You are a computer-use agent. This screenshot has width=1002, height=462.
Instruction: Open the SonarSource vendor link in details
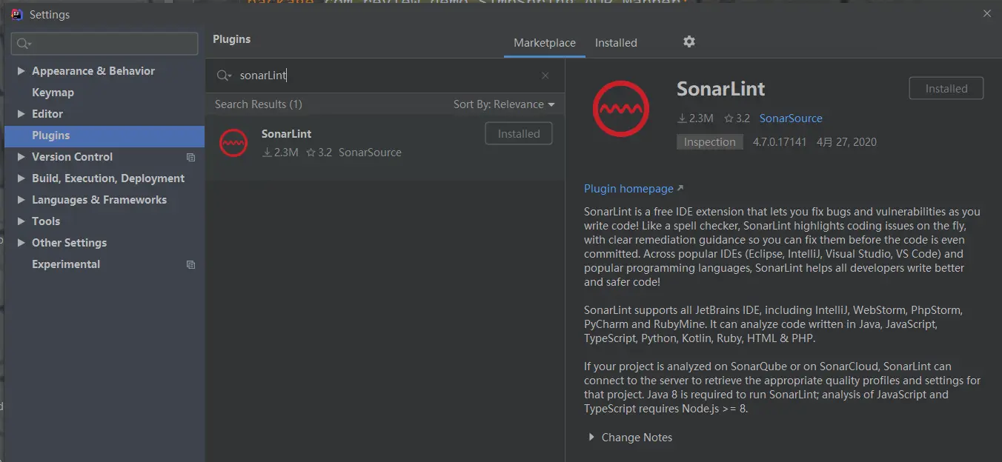point(791,118)
